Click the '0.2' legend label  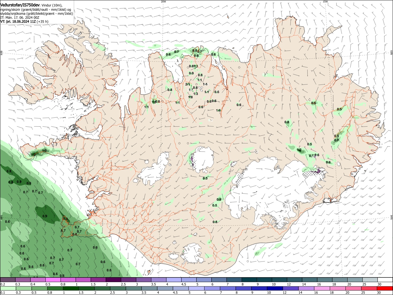pos(3,284)
